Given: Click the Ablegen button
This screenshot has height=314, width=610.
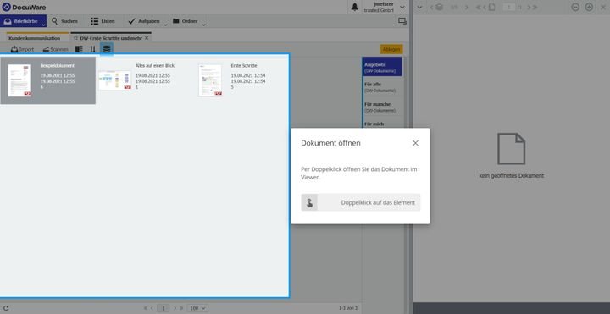Looking at the screenshot, I should (391, 49).
